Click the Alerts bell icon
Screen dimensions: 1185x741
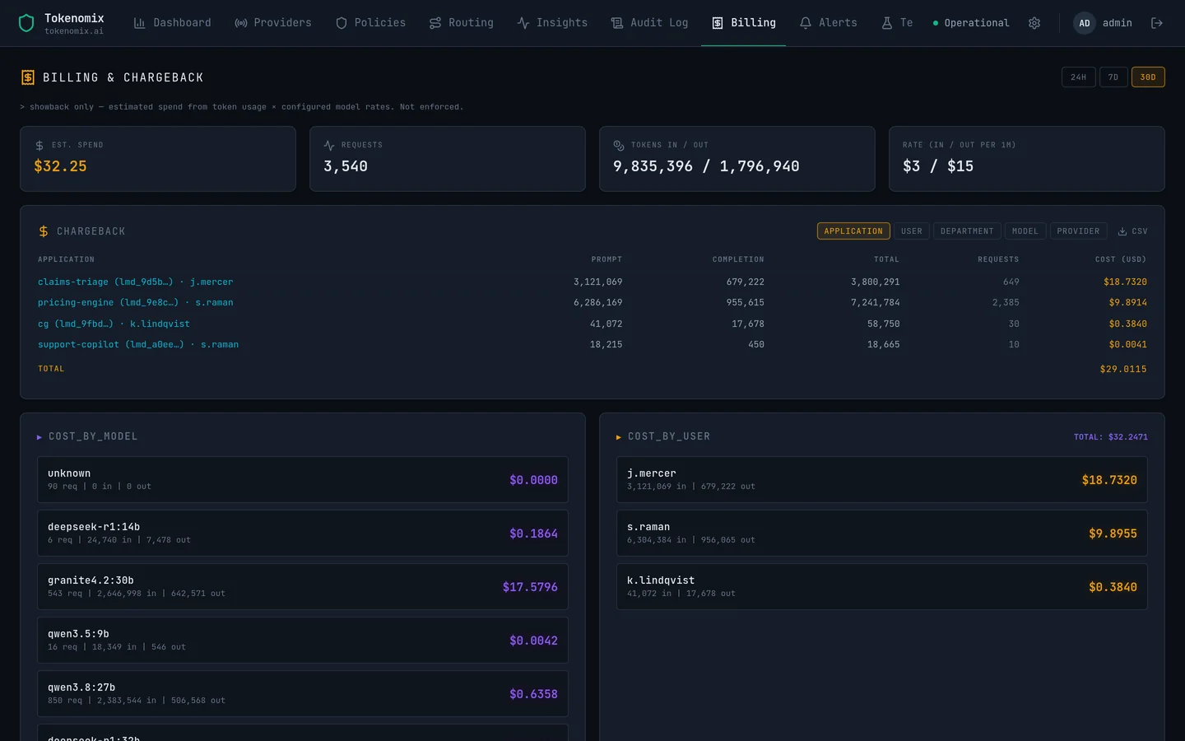(x=806, y=23)
